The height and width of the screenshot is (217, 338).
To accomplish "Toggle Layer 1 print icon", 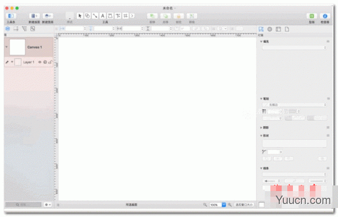I will [x=45, y=62].
